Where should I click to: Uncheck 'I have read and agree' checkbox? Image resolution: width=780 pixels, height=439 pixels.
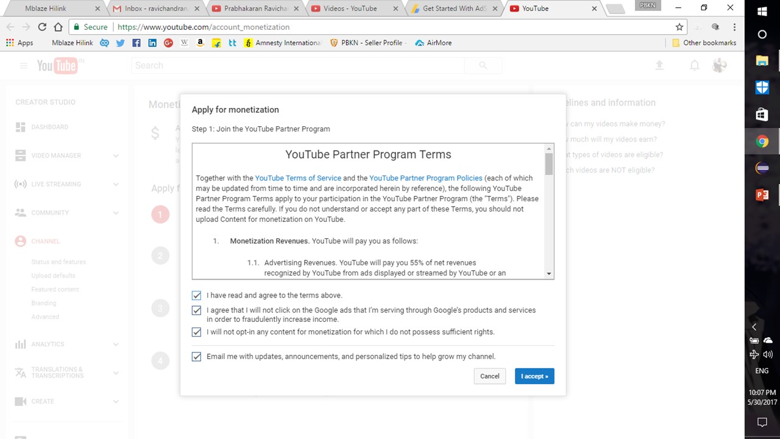(196, 295)
